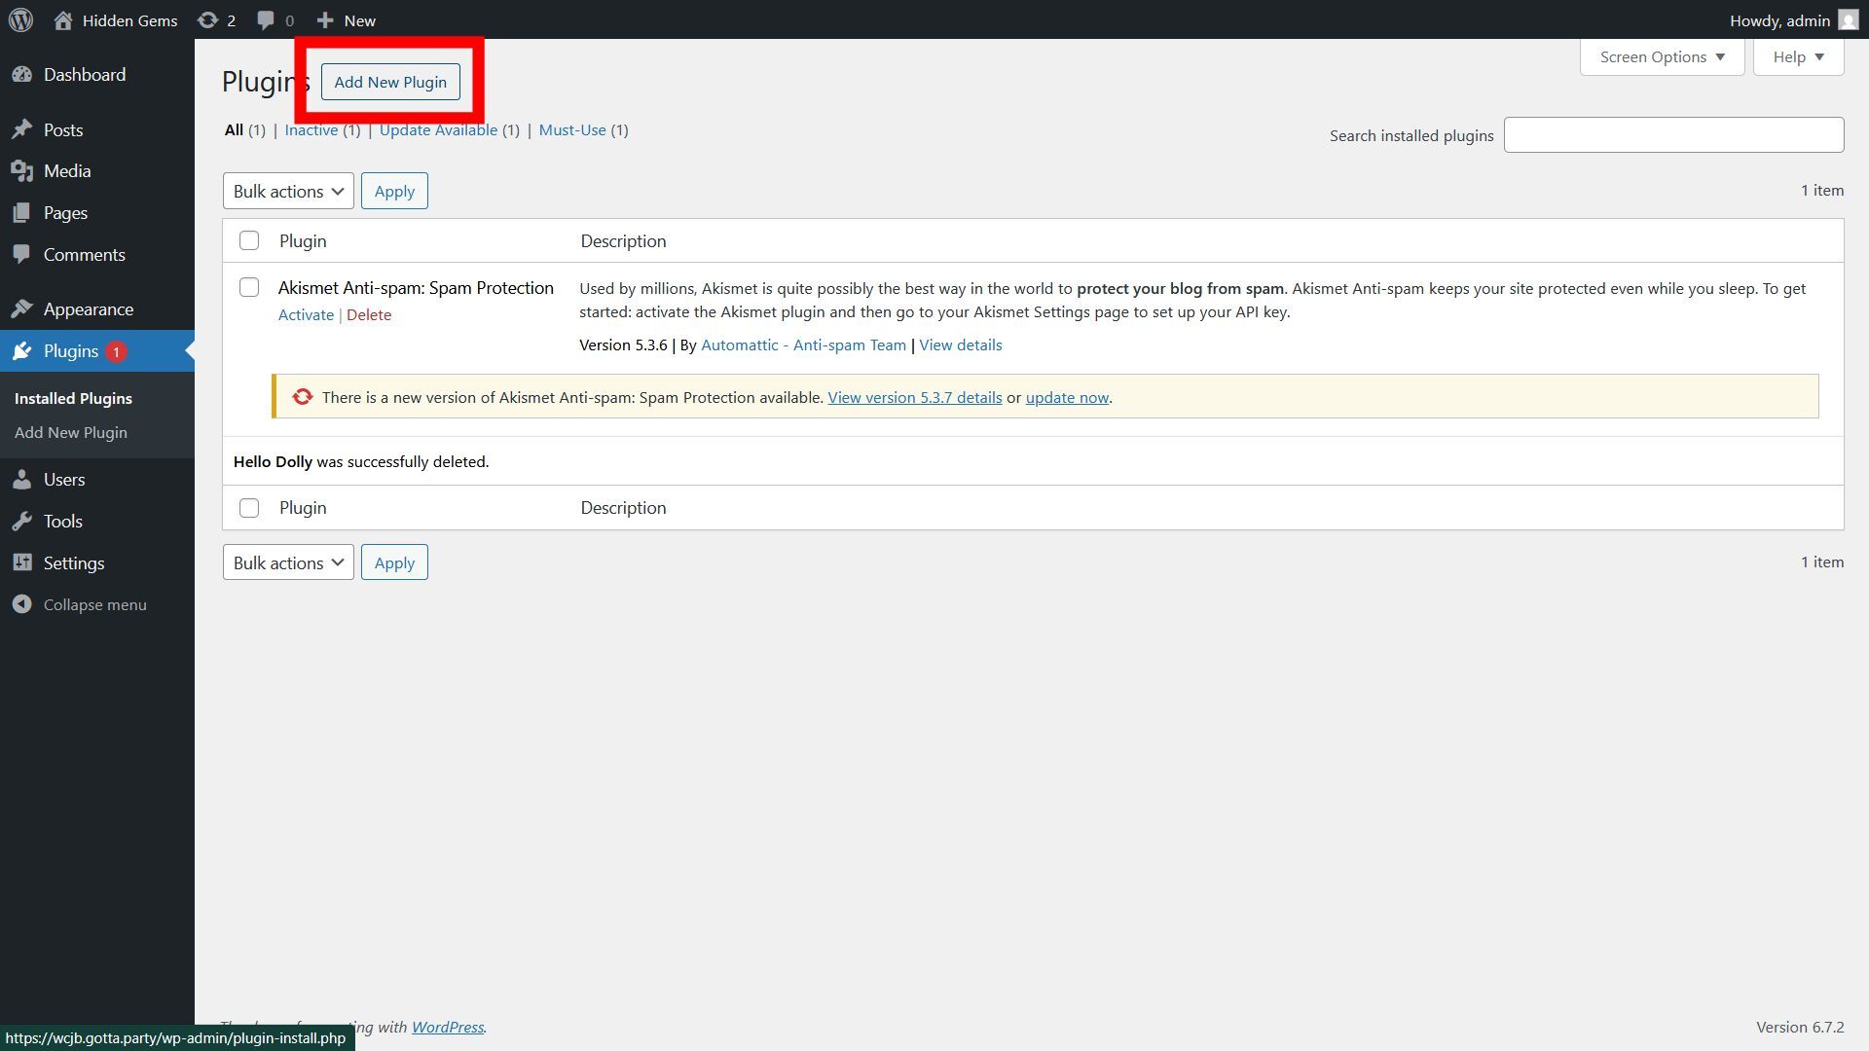Open Plugins sidebar menu item

tap(71, 351)
